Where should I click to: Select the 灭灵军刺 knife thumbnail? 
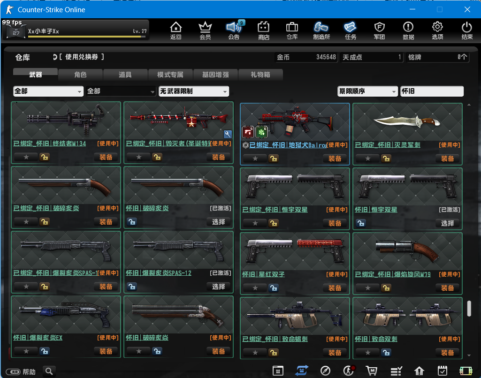pos(407,122)
